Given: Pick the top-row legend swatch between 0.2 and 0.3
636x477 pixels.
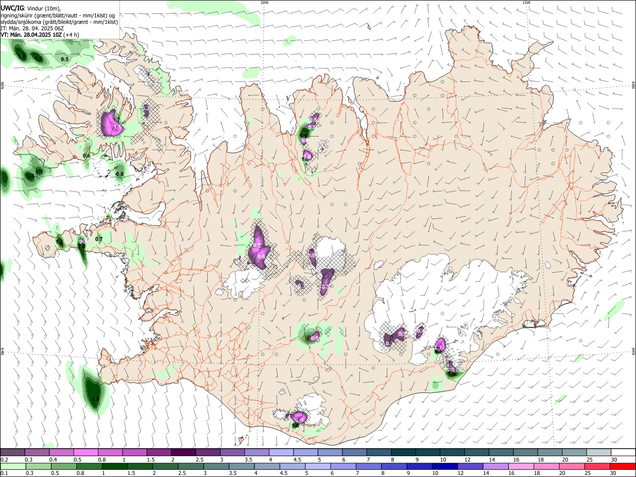Looking at the screenshot, I should click(12, 452).
